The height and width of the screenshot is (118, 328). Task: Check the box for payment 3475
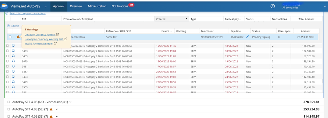(7, 61)
